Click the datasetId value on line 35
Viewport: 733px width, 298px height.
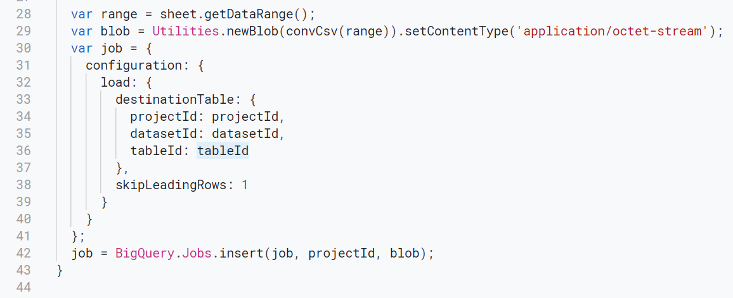click(245, 134)
